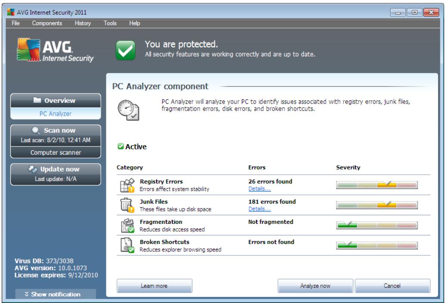Click the AVG title bar app icon
The image size is (445, 303).
click(11, 12)
